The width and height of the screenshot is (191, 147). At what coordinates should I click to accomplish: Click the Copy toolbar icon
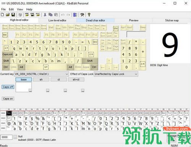point(50,15)
